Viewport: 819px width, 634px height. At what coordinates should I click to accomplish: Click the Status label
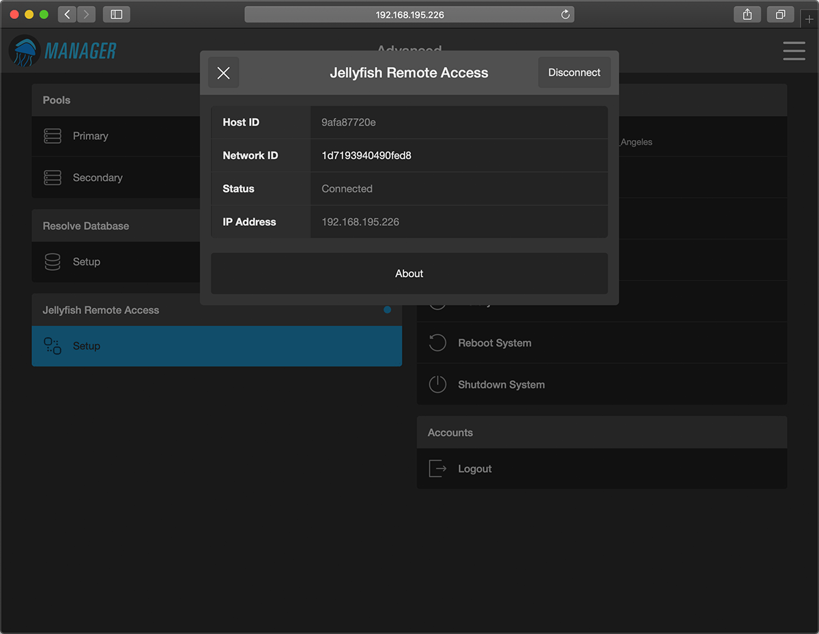click(x=238, y=189)
